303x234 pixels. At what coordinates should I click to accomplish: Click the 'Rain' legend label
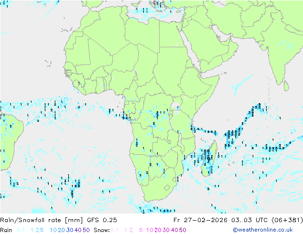point(6,230)
